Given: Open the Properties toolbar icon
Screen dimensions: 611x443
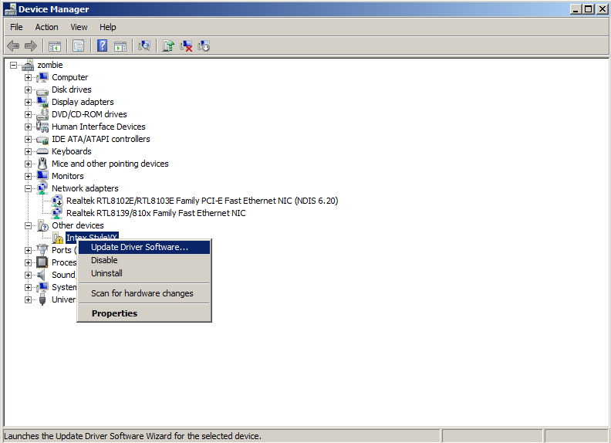Looking at the screenshot, I should [79, 46].
